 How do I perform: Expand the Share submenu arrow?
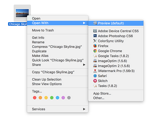click(x=84, y=65)
